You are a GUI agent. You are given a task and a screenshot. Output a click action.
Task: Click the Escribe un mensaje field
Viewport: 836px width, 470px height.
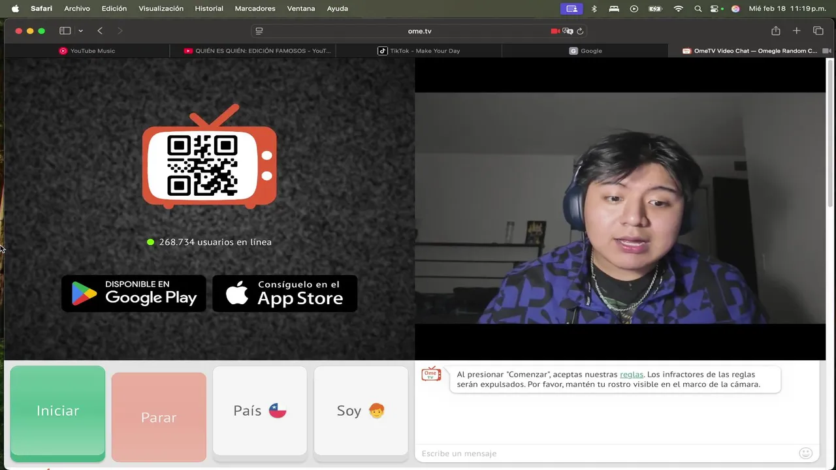pos(607,453)
